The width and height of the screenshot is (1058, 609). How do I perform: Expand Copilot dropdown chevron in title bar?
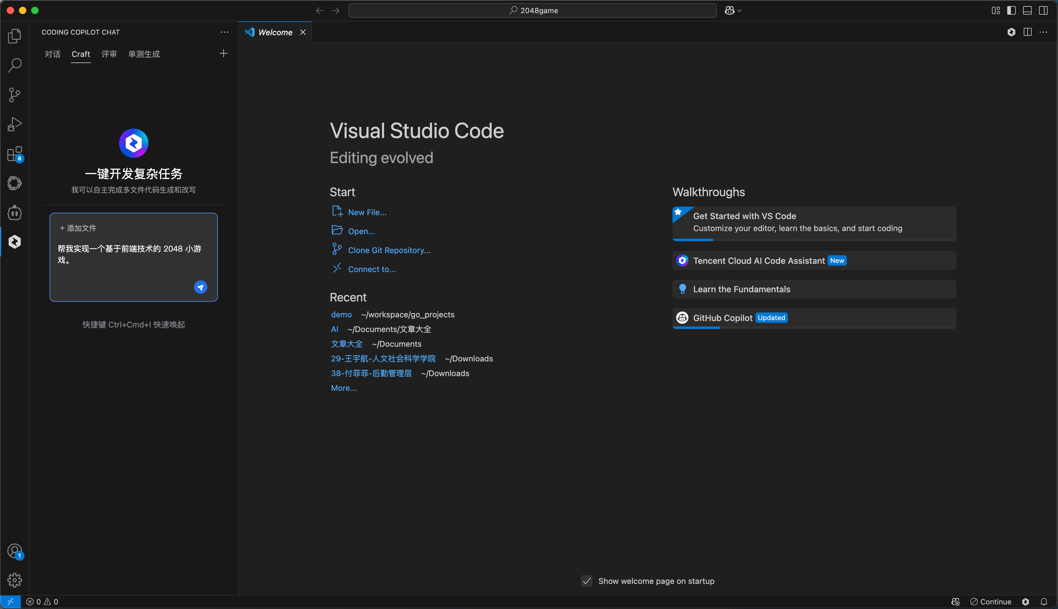click(x=740, y=10)
